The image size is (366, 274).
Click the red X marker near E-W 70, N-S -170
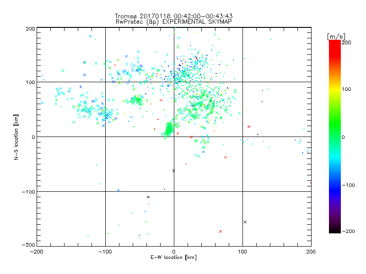[x=221, y=232]
